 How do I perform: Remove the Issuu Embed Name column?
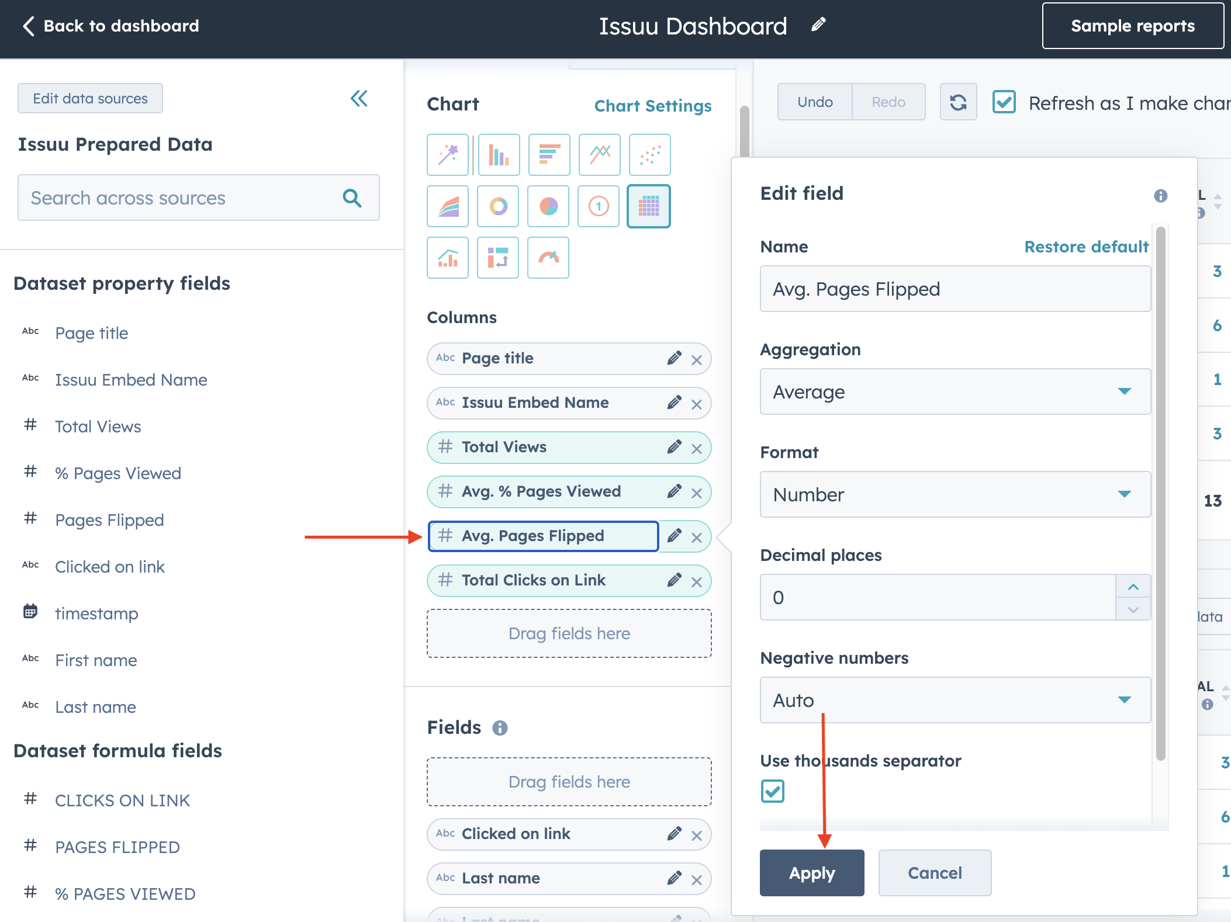(696, 404)
